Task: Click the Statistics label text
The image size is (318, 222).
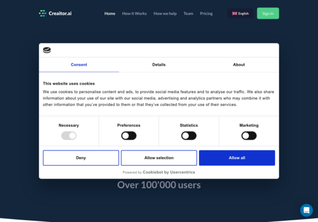Action: (189, 126)
